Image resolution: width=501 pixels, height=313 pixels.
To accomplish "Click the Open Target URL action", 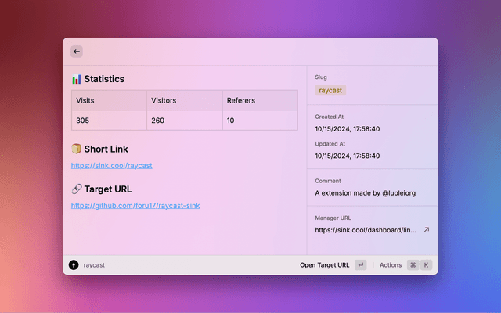I will point(324,265).
